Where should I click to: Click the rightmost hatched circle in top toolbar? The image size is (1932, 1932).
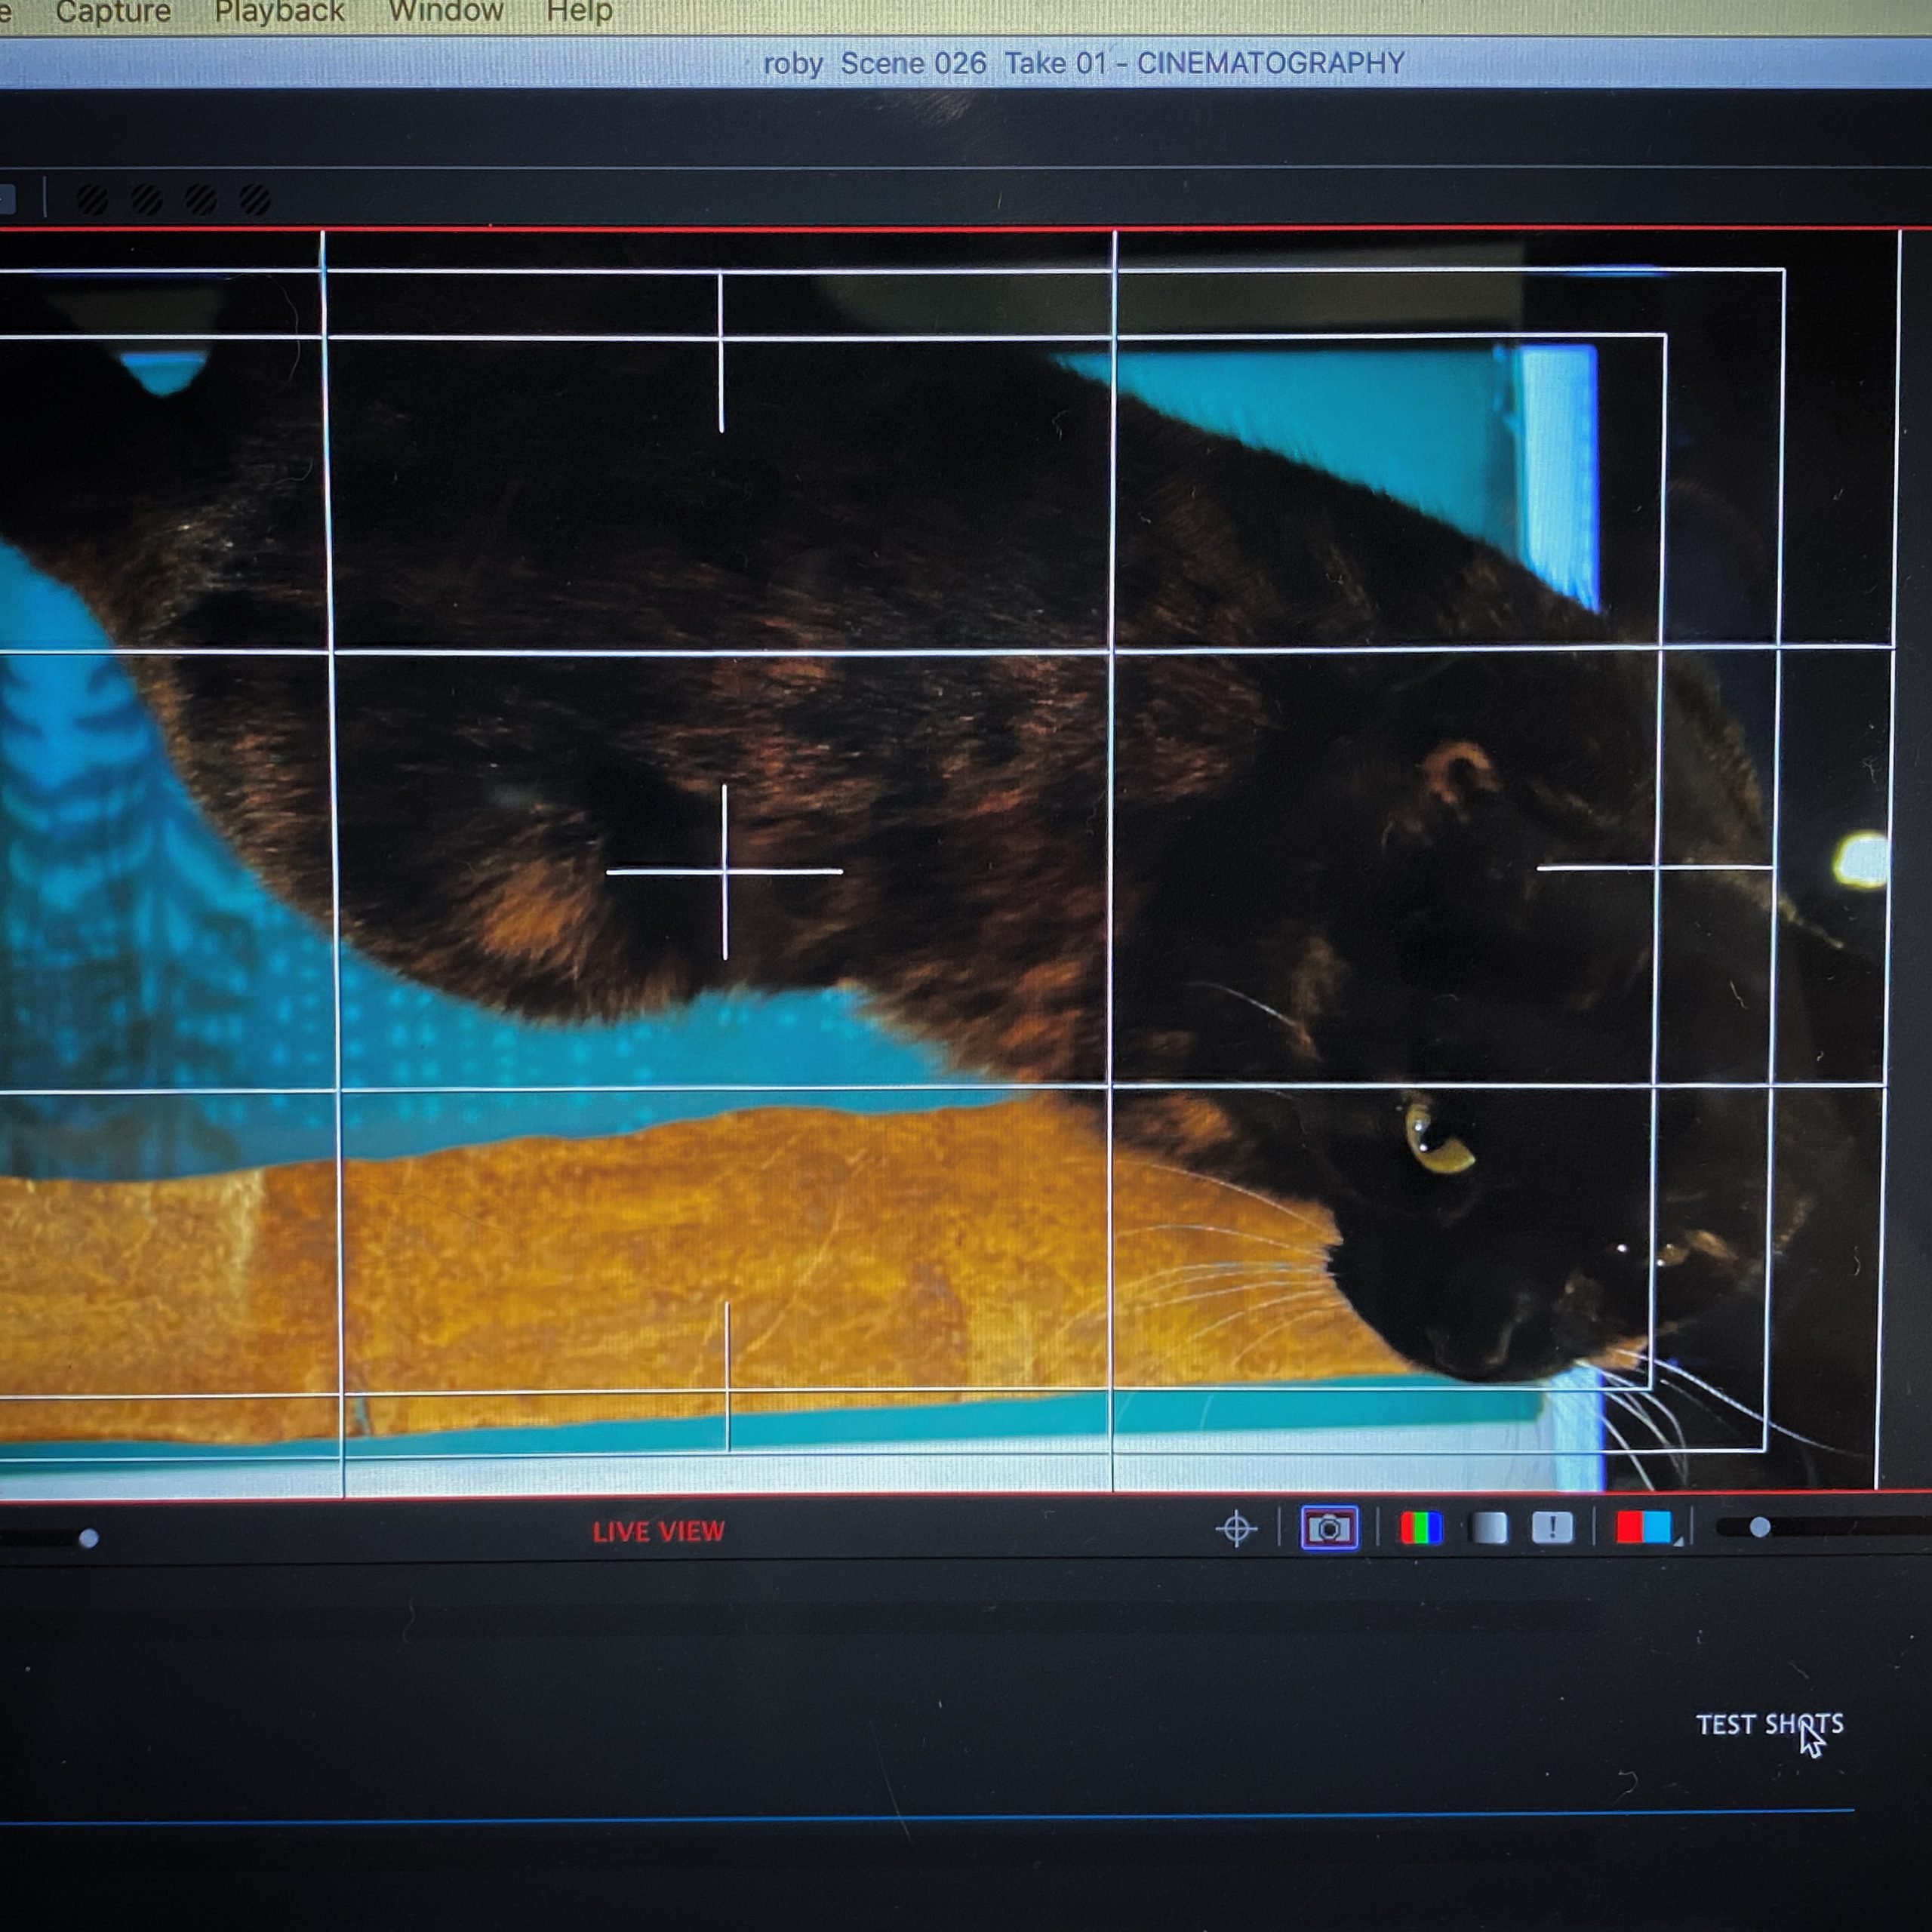[255, 200]
